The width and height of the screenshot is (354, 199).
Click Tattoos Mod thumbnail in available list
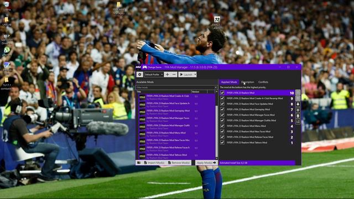click(x=142, y=156)
